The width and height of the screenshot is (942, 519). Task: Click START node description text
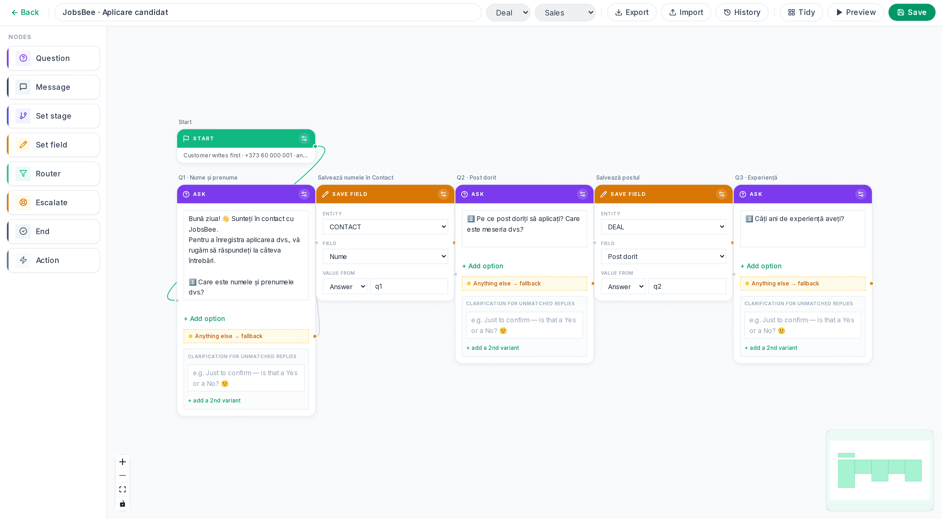click(245, 155)
